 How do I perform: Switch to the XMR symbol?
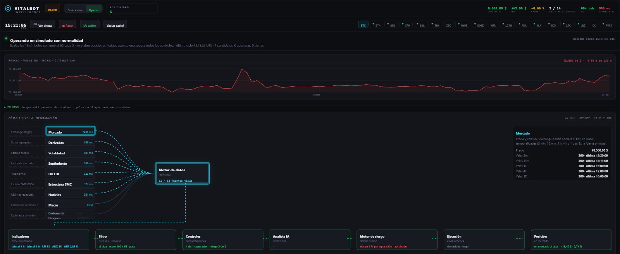tap(493, 25)
